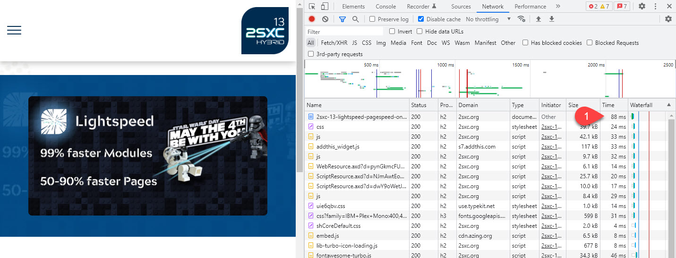The height and width of the screenshot is (258, 676).
Task: Click the network overview timeline chart
Action: 489,79
